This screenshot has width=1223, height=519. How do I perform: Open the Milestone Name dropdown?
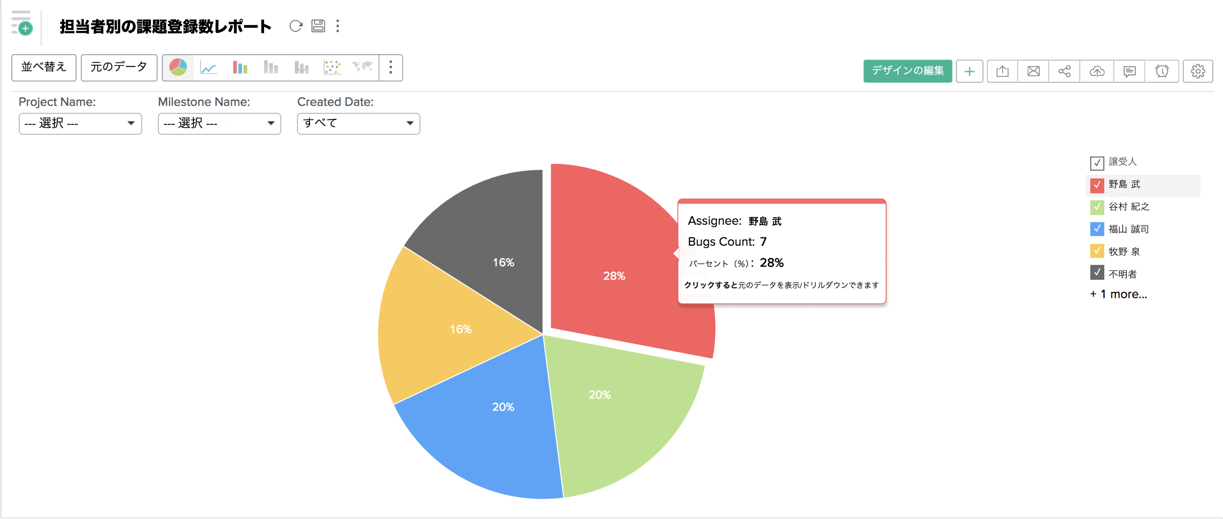219,124
